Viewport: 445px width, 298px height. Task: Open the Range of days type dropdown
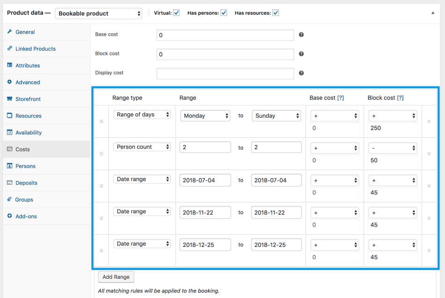142,115
